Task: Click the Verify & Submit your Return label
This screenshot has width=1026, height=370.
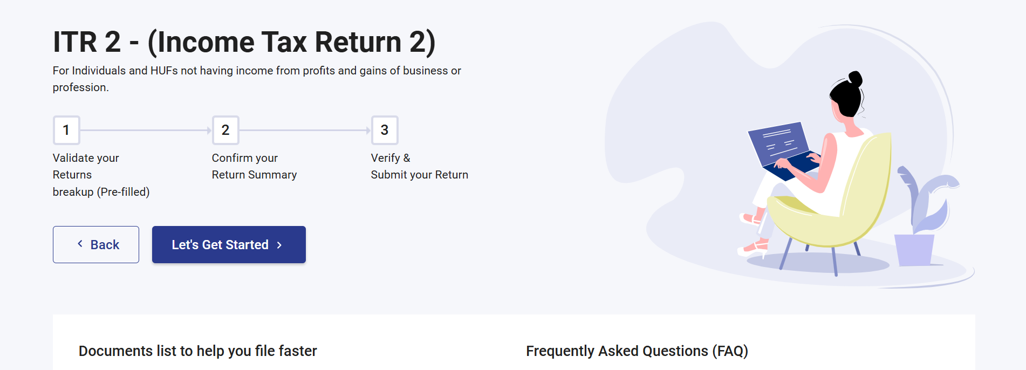Action: 419,166
